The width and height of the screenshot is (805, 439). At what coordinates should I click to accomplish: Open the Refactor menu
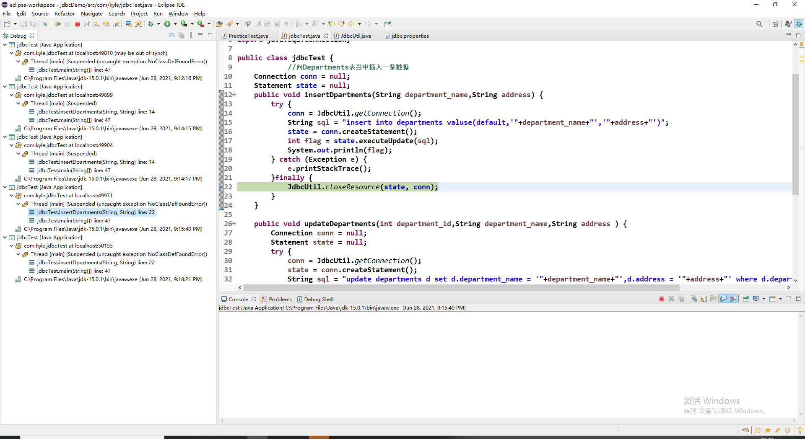[65, 14]
